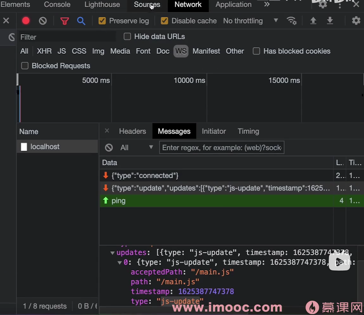Click the 15000 ms timeline marker
Image resolution: width=364 pixels, height=315 pixels.
(284, 80)
